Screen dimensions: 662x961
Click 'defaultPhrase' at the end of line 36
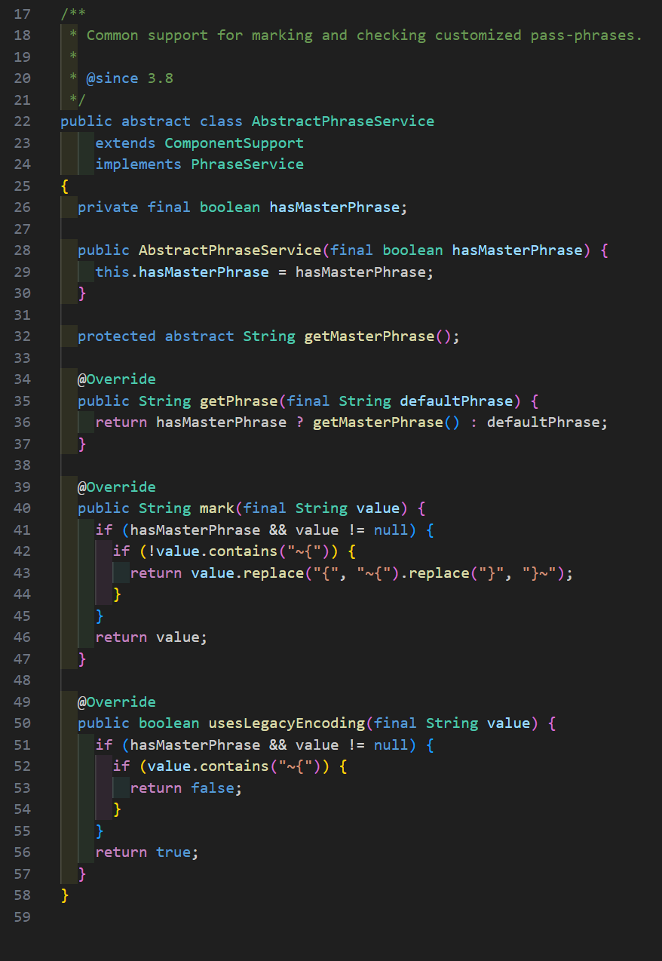(x=544, y=422)
